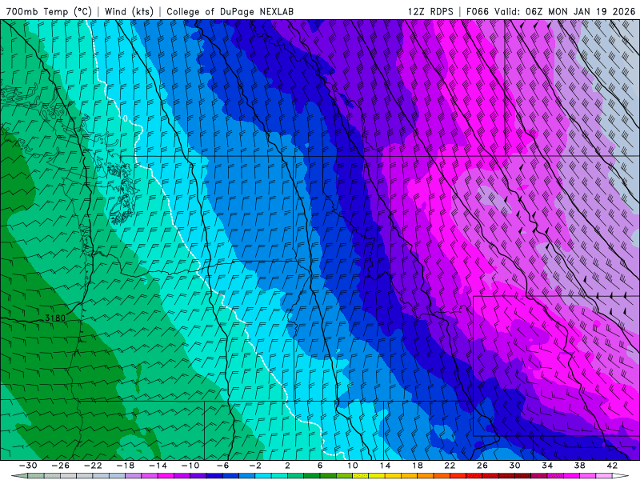Click the "-18" color scale label
640x480 pixels.
tap(126, 466)
